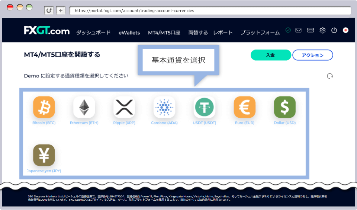357x210 pixels.
Task: Open the MT4/MT5口座 menu
Action: click(x=164, y=33)
